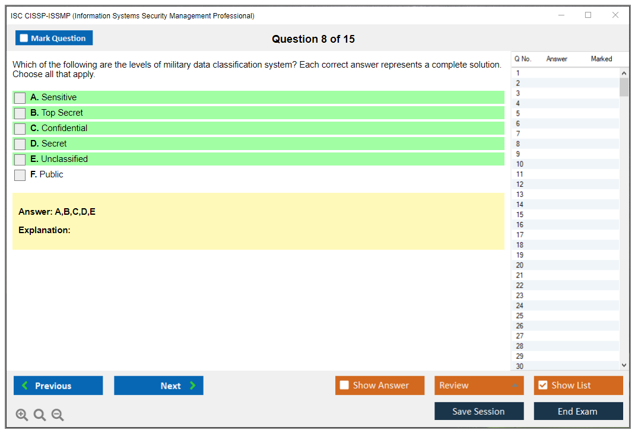Click the zoom in magnifier icon
Screen dimensions: 638x436
coord(22,415)
